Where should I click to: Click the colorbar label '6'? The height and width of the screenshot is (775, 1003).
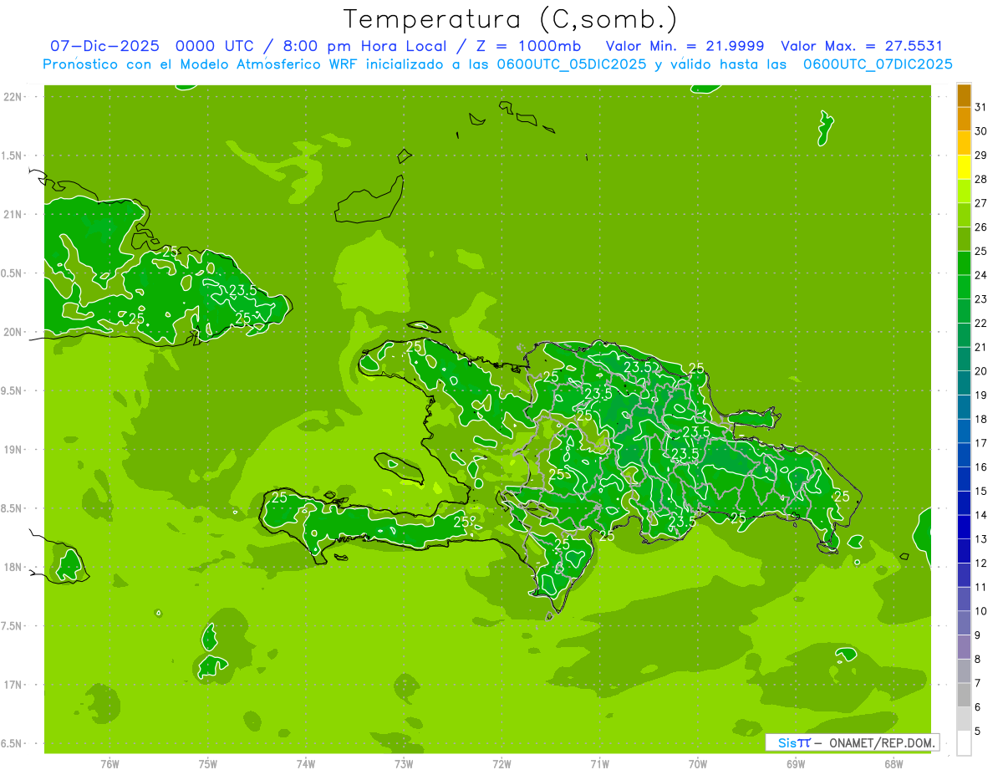(x=978, y=707)
